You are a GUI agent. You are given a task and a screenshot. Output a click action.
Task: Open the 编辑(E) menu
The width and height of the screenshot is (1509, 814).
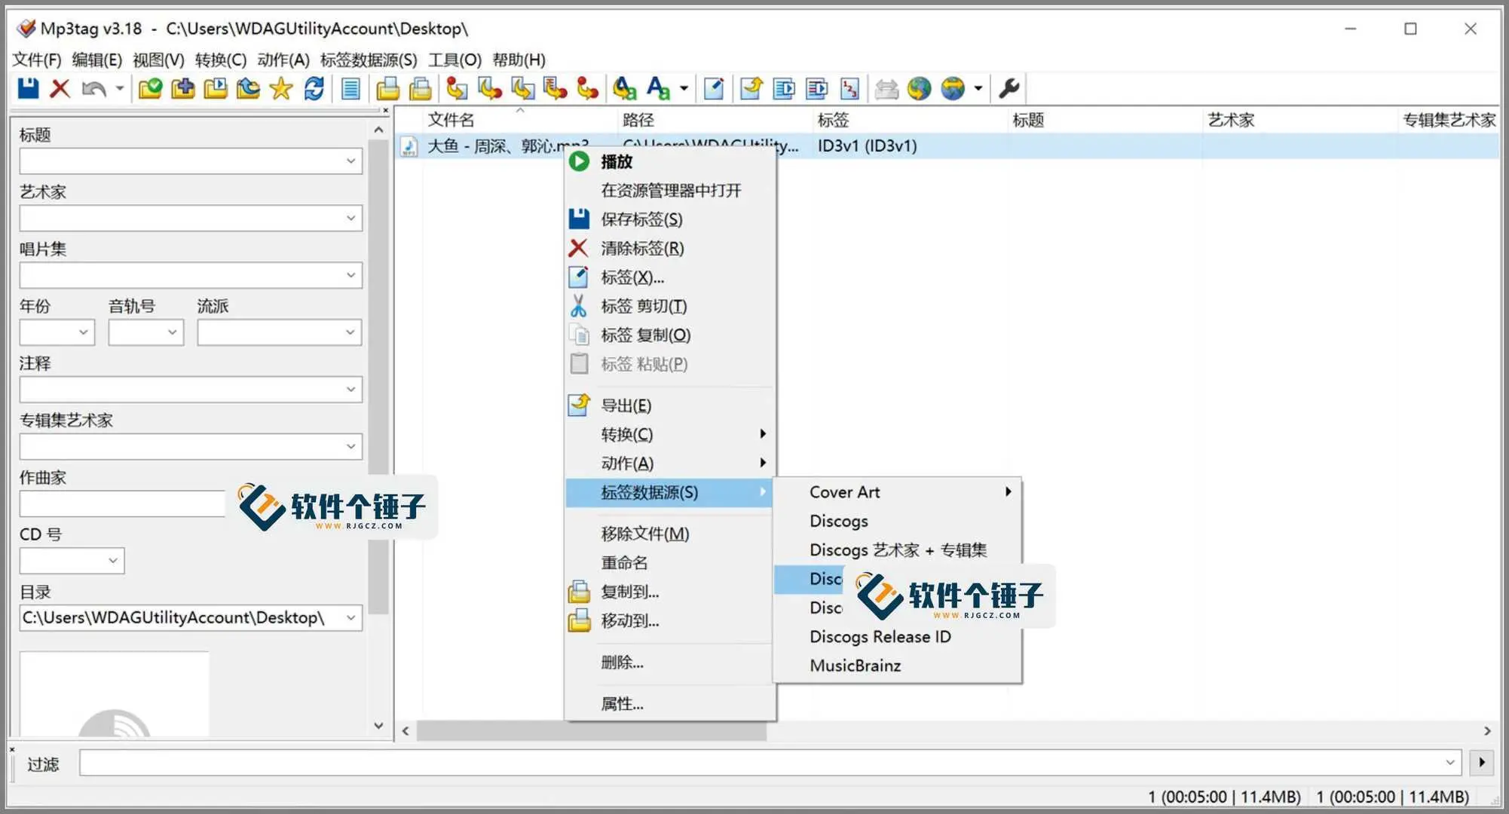click(96, 60)
